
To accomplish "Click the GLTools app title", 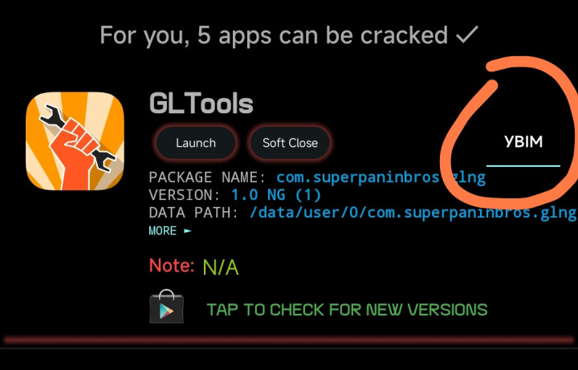I will [201, 104].
